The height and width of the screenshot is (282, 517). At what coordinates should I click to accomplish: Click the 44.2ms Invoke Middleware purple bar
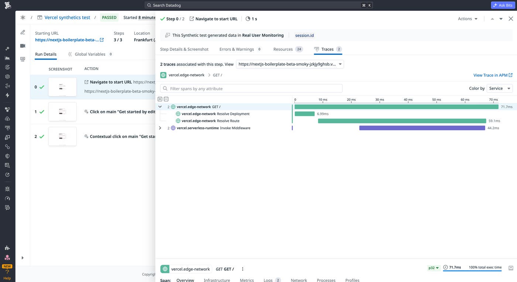422,128
